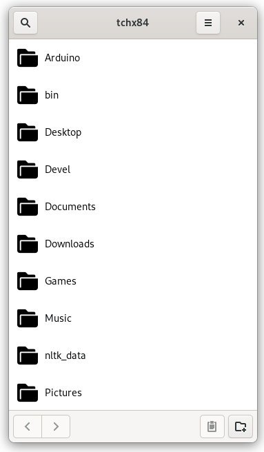Open the hamburger menu
264x452 pixels.
pyautogui.click(x=208, y=23)
